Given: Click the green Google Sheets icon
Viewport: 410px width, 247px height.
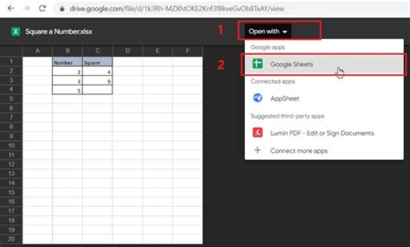Looking at the screenshot, I should (257, 64).
